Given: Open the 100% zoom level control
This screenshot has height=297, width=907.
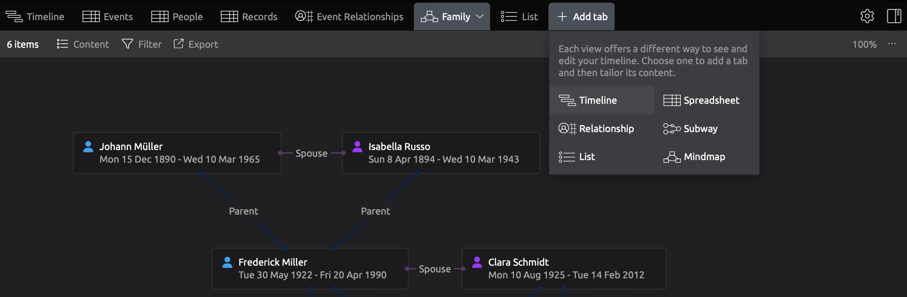Looking at the screenshot, I should point(864,44).
